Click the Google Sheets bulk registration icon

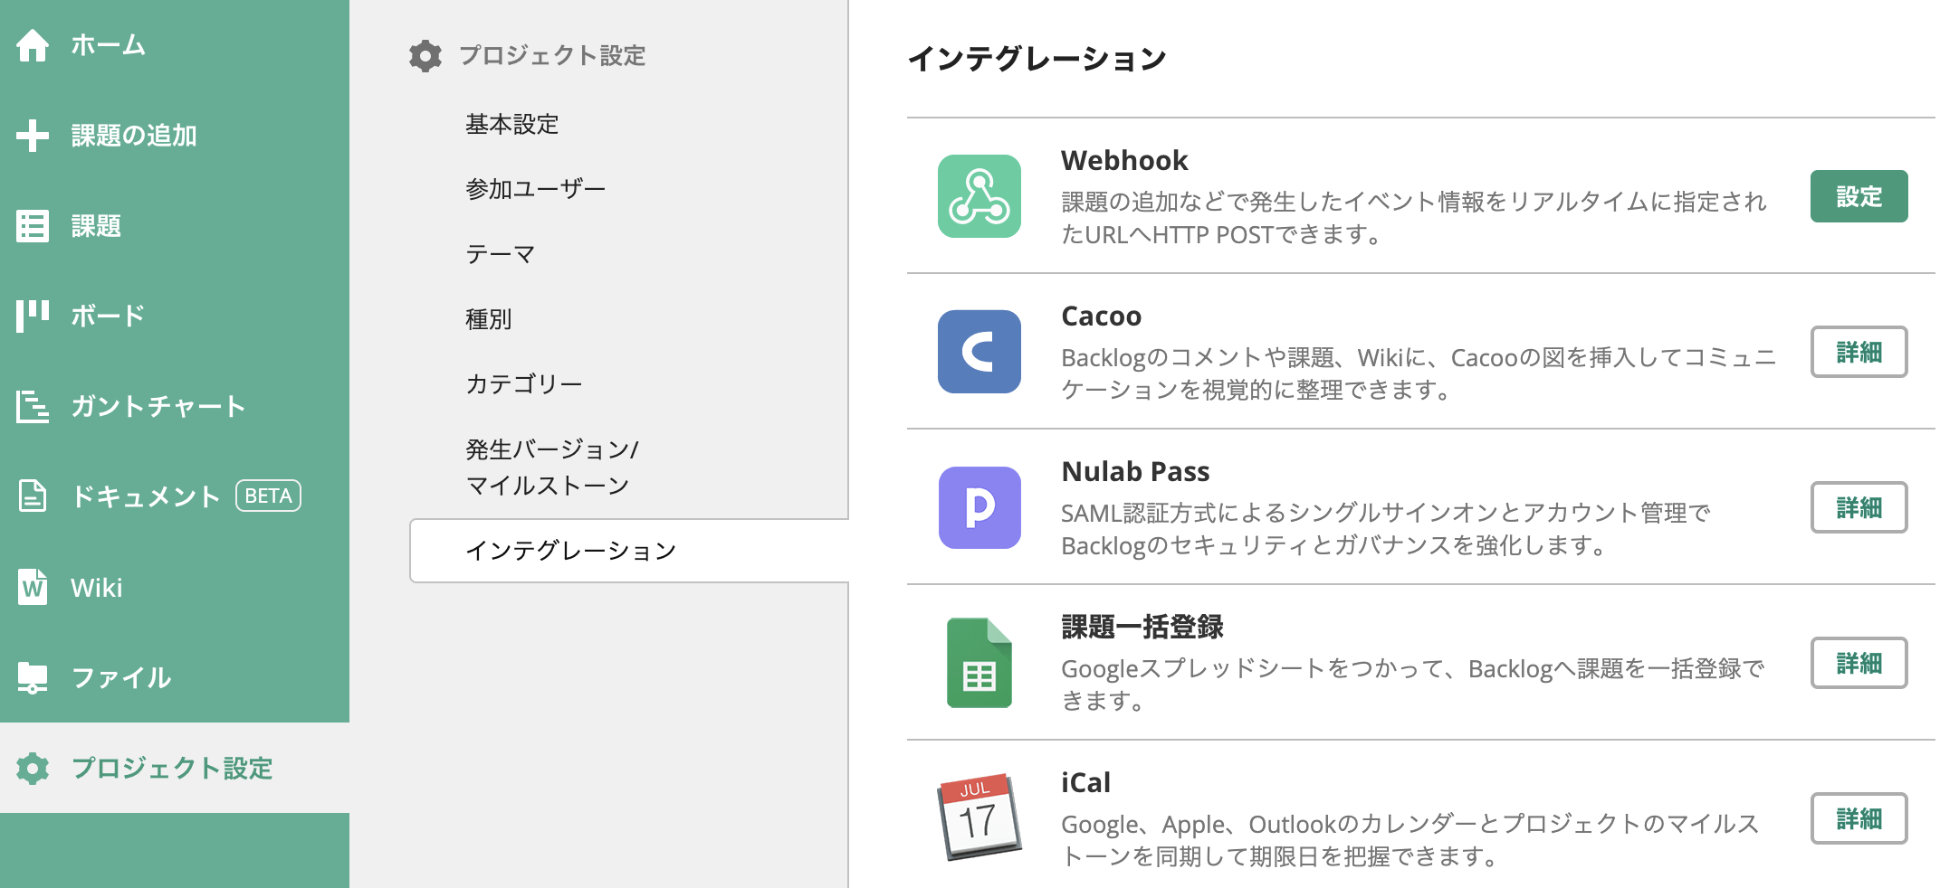pyautogui.click(x=979, y=663)
